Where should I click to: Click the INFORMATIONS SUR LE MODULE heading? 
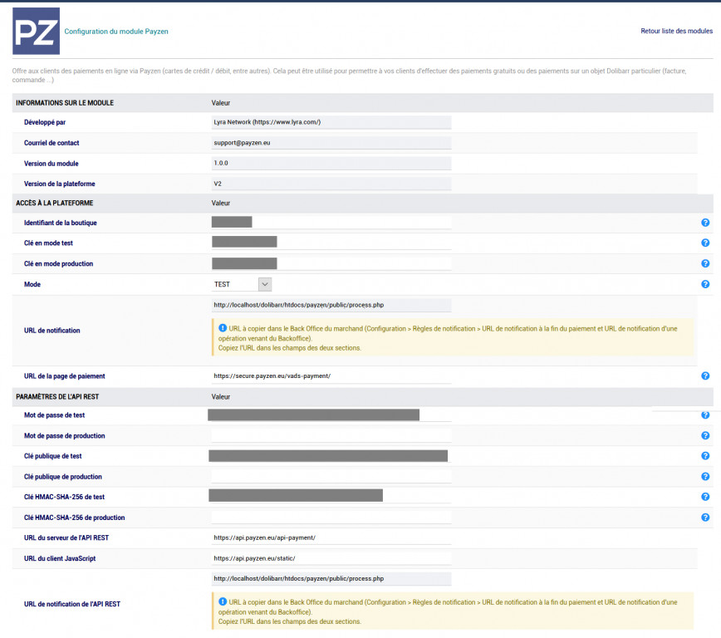65,103
